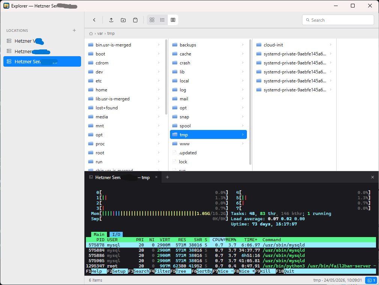Select the .updated file
The width and height of the screenshot is (379, 285).
point(208,153)
